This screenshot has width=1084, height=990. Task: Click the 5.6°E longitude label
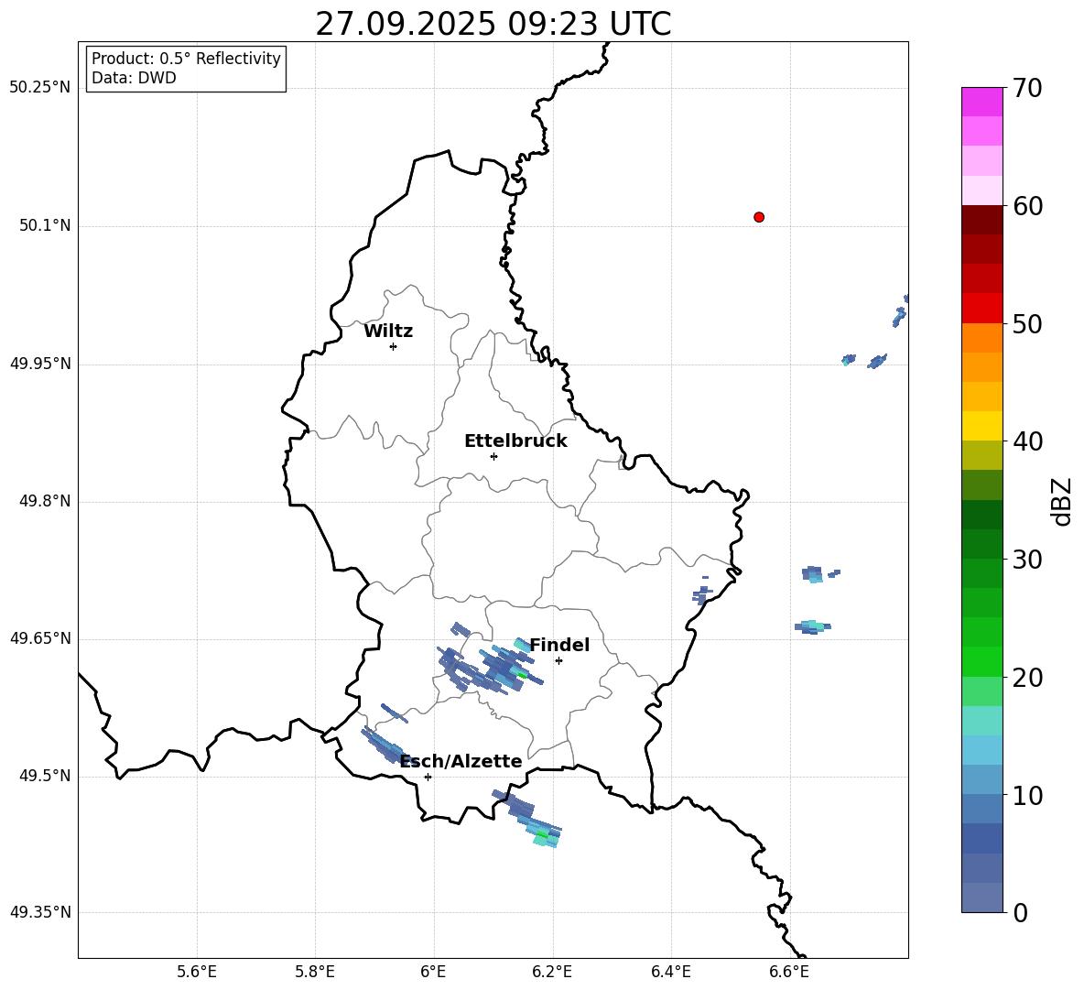(197, 972)
